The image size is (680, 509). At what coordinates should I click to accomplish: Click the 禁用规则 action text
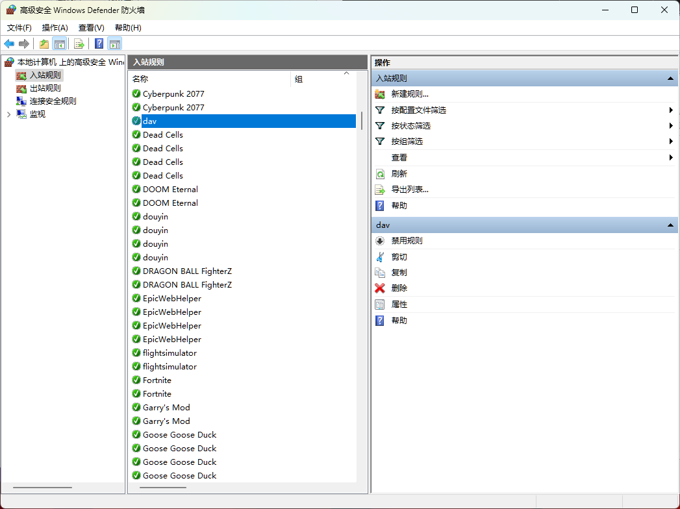coord(407,241)
